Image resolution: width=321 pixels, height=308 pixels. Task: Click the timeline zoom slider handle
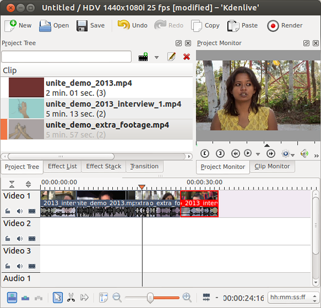[150, 297]
